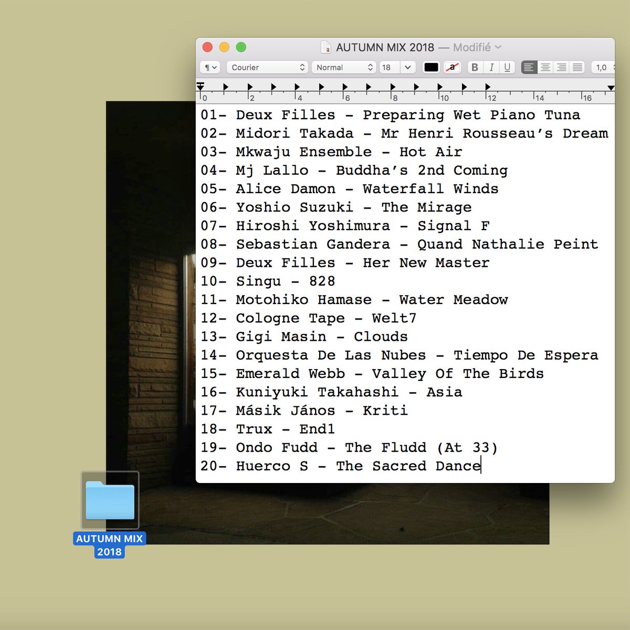This screenshot has height=630, width=630.
Task: Open the text highlight color picker
Action: pyautogui.click(x=452, y=67)
